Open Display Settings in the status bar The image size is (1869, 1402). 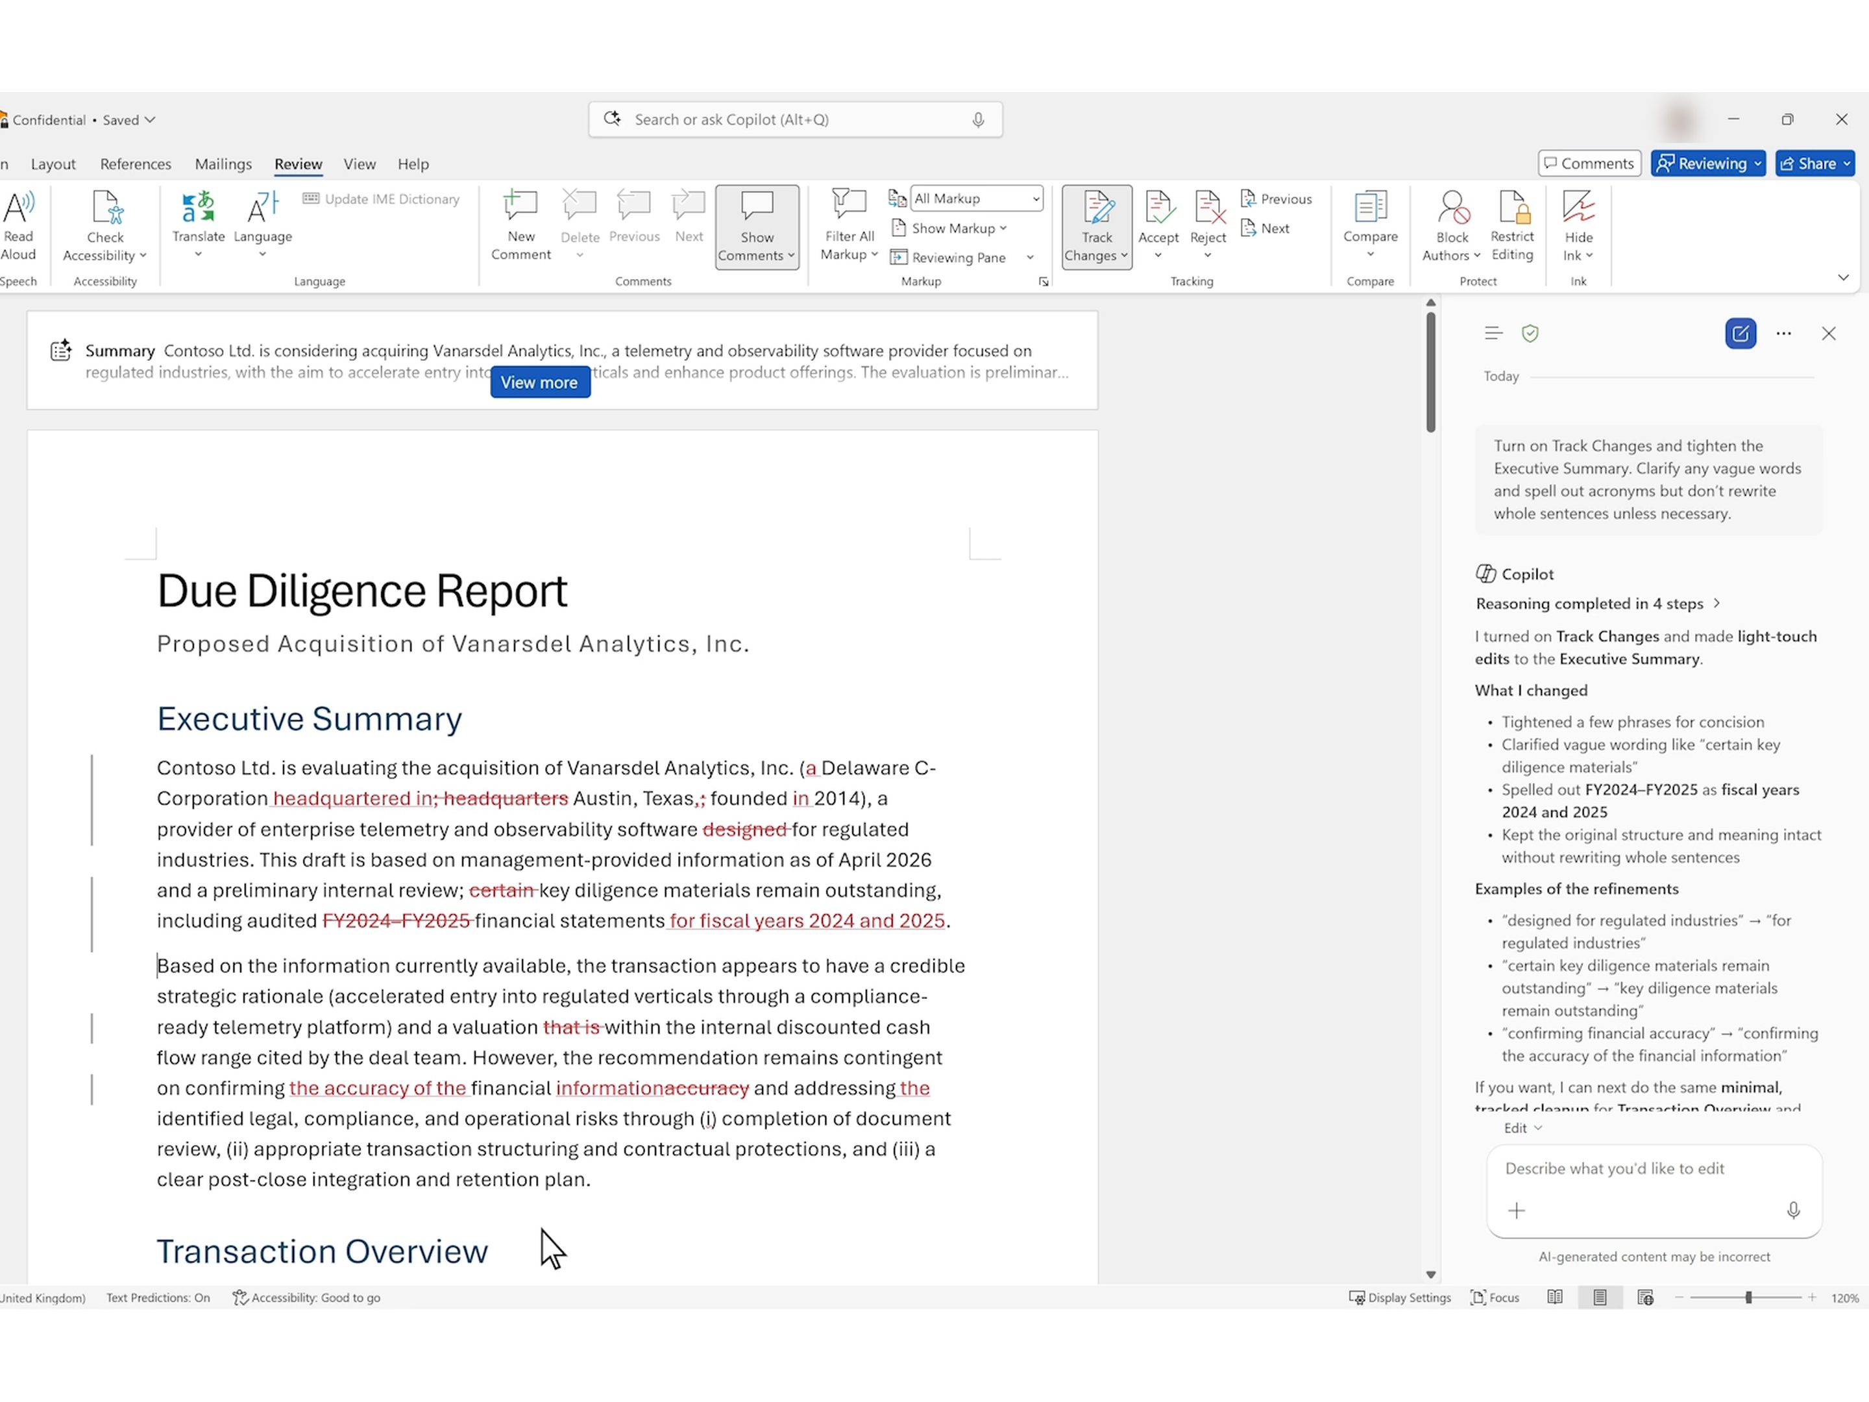[x=1399, y=1297]
